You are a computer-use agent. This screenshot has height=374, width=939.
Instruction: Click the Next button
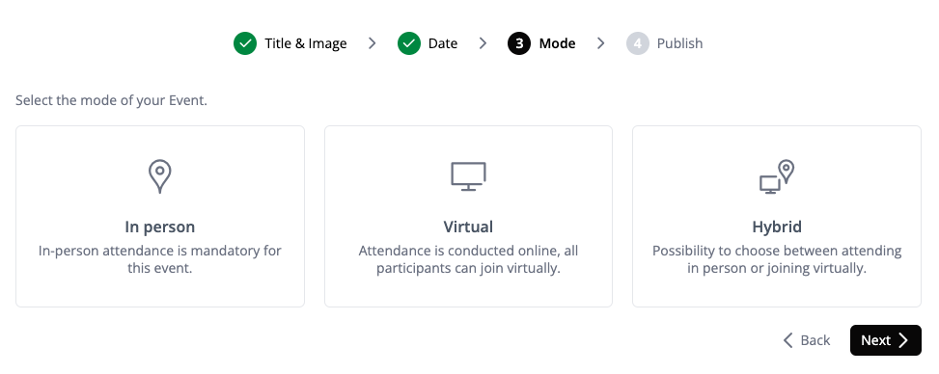point(885,340)
